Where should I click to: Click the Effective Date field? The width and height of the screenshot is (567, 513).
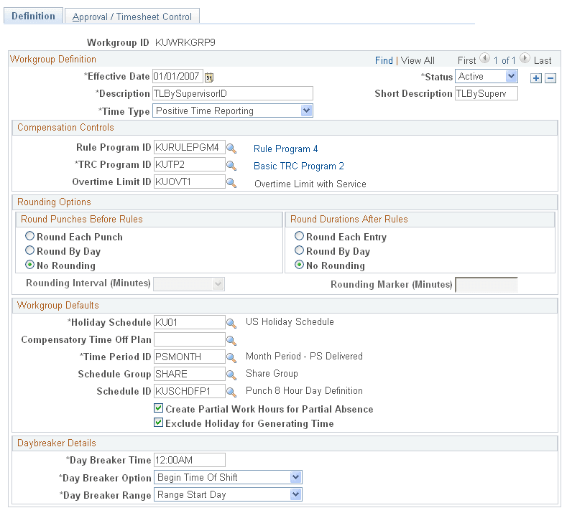point(178,76)
